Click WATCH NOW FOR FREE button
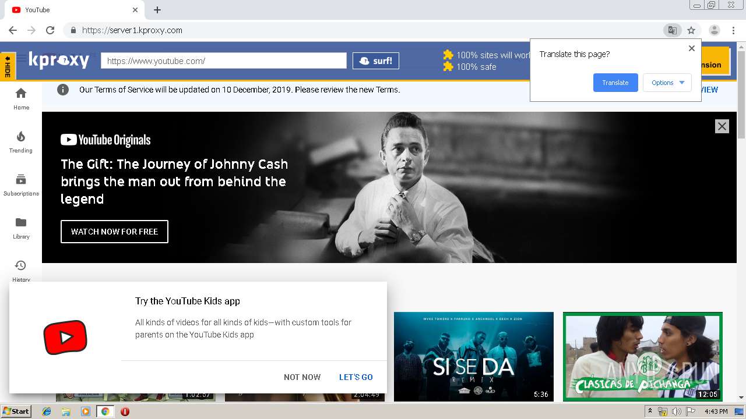This screenshot has height=419, width=746. point(114,232)
